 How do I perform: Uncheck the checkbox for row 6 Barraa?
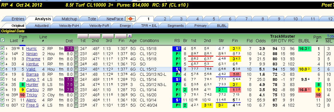point(2,74)
